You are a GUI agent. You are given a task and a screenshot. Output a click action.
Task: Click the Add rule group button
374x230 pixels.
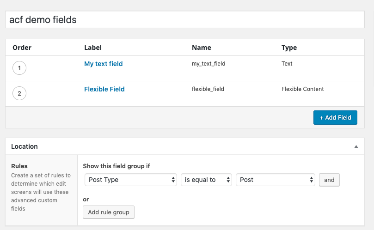click(x=109, y=212)
